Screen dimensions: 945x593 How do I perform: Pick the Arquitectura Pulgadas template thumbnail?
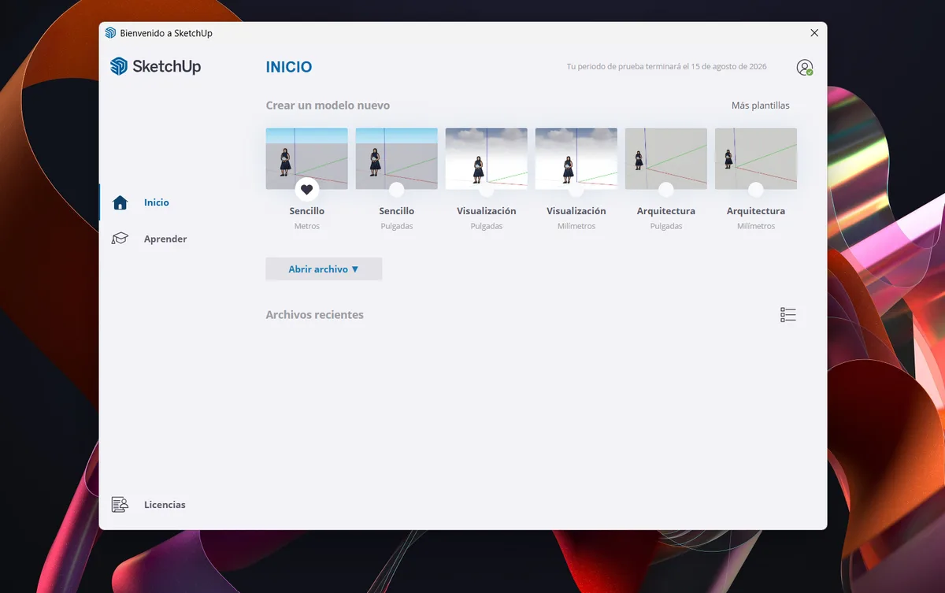click(x=666, y=158)
